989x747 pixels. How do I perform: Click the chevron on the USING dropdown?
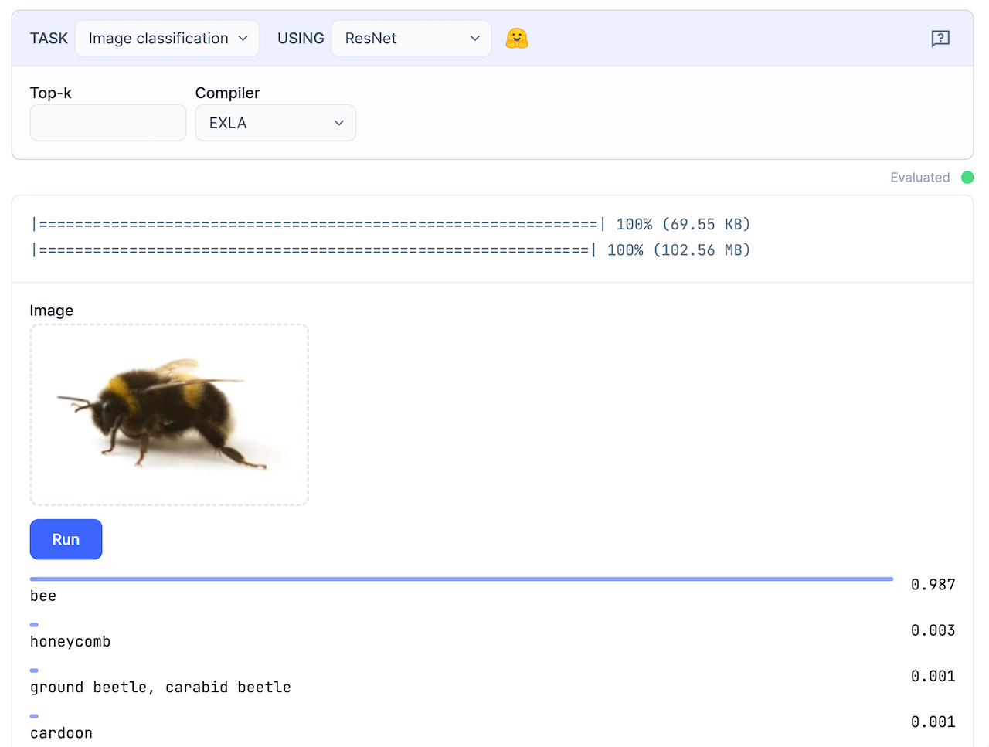[x=476, y=38]
